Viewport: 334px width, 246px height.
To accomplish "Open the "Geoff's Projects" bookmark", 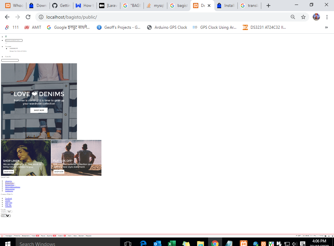I will pyautogui.click(x=118, y=27).
